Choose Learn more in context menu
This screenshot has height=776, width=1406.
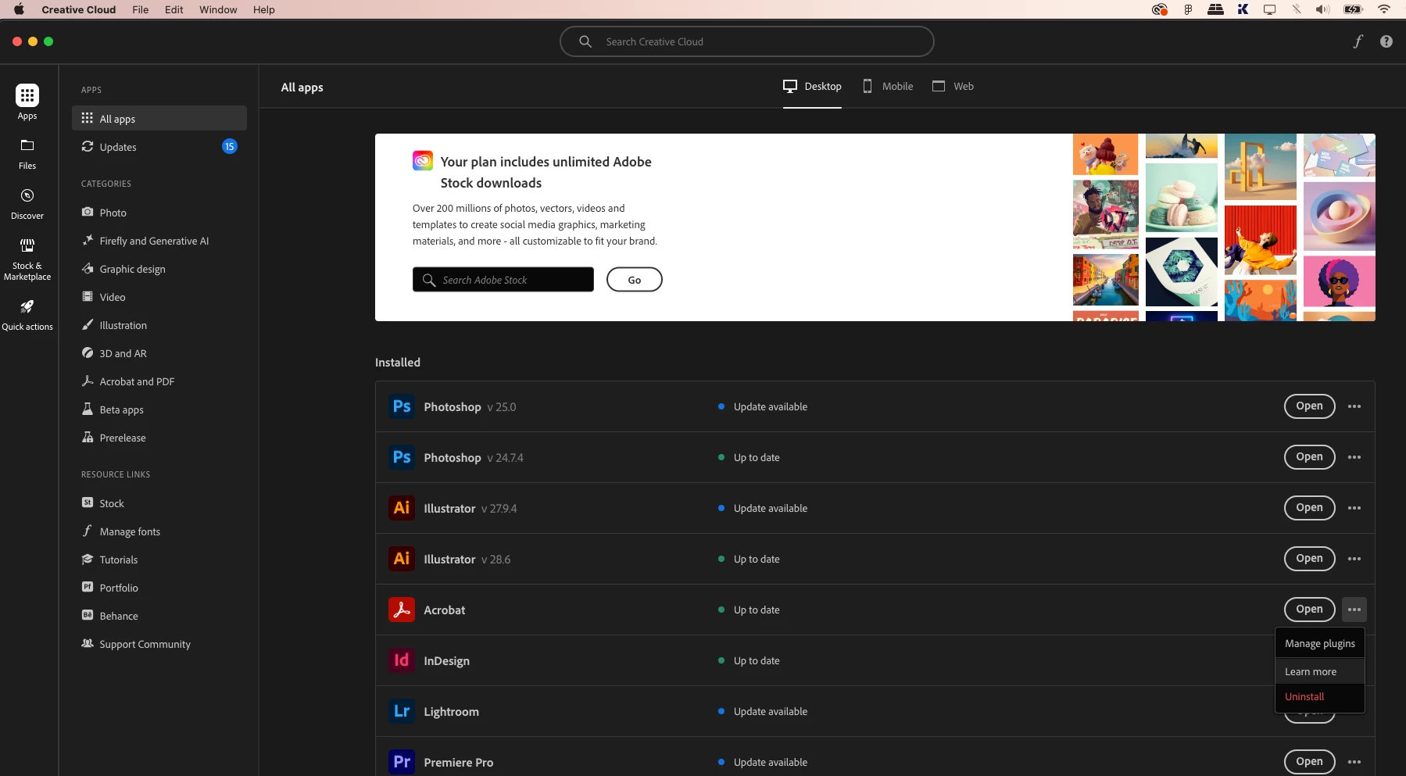point(1320,671)
